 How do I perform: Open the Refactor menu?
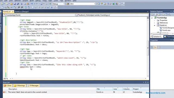pyautogui.click(x=18, y=1)
